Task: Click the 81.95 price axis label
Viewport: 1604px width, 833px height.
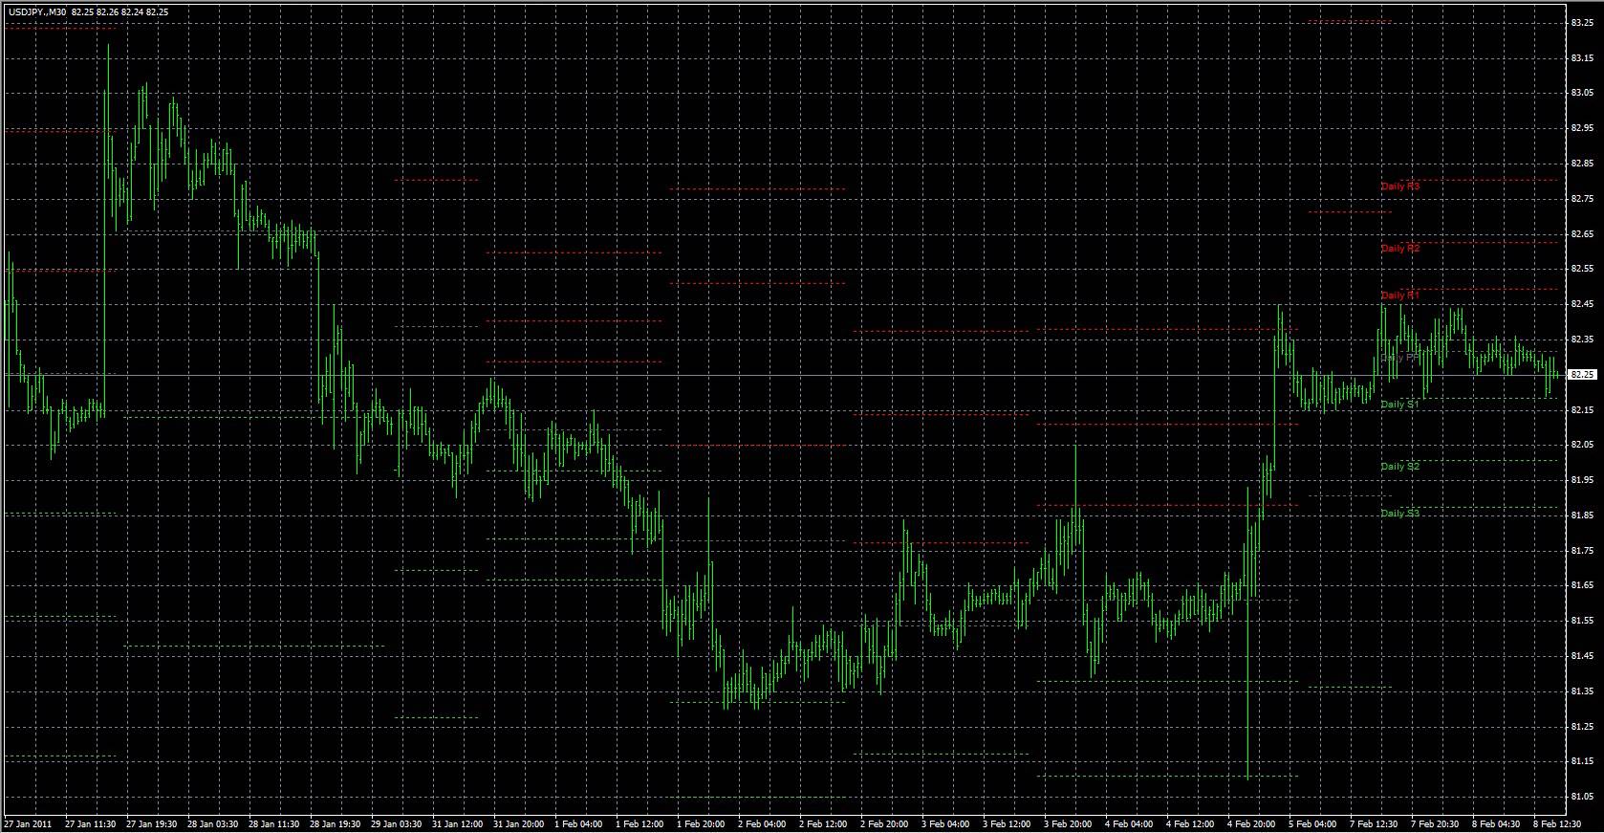Action: coord(1582,480)
